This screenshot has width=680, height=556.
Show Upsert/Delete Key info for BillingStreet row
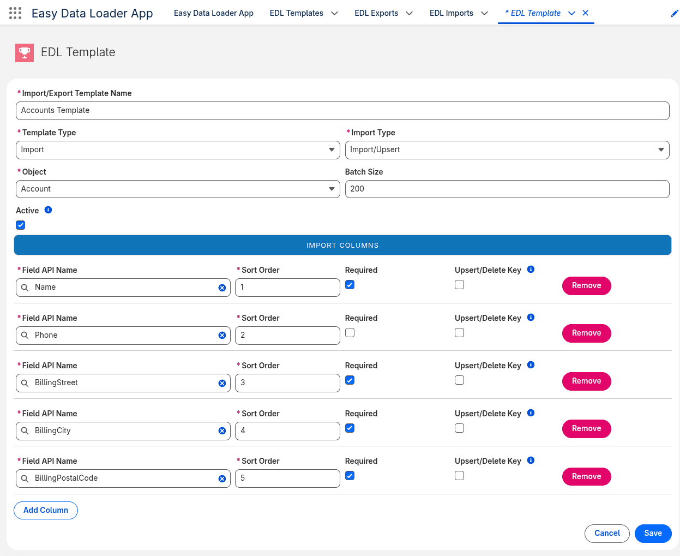pyautogui.click(x=531, y=365)
